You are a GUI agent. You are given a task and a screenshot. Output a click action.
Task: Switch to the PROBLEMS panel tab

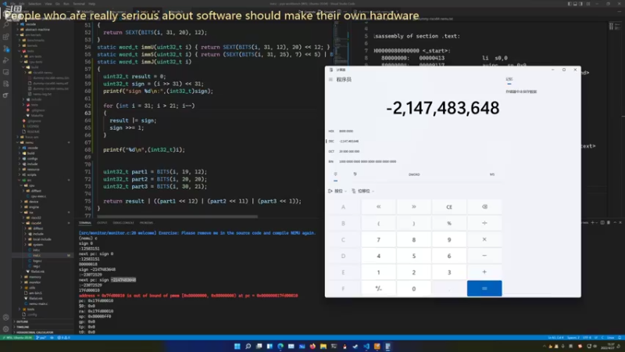(146, 223)
